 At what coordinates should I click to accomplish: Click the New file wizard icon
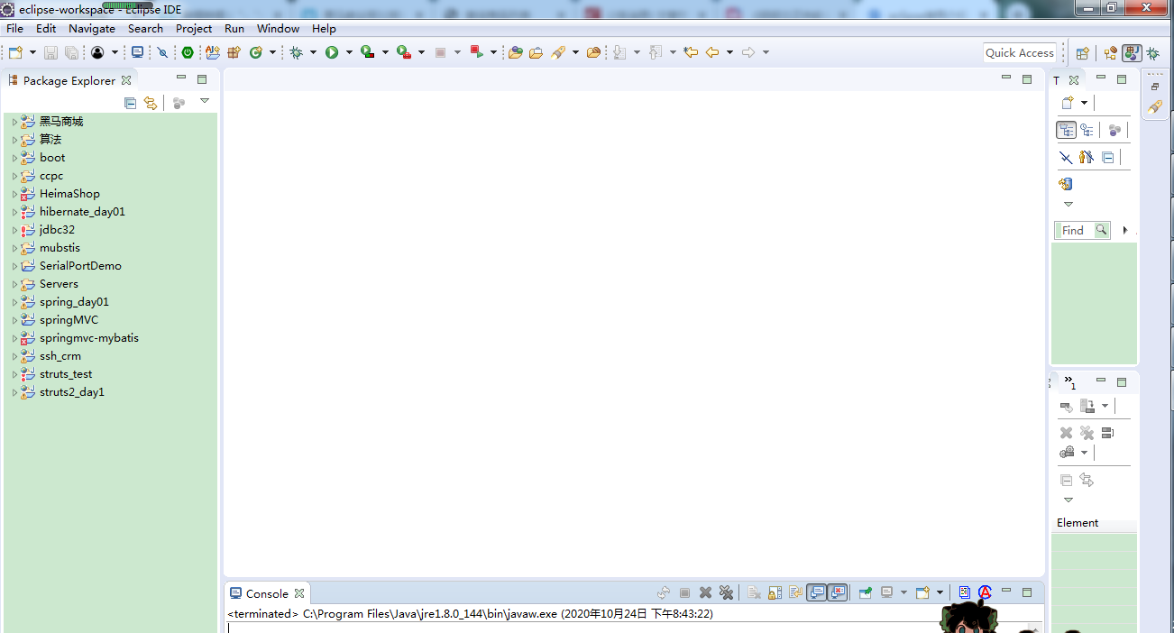(14, 52)
